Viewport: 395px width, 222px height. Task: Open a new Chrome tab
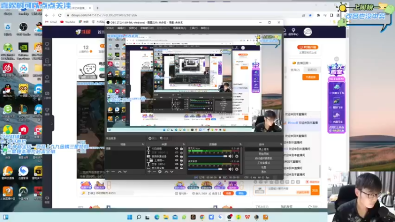[x=97, y=8]
